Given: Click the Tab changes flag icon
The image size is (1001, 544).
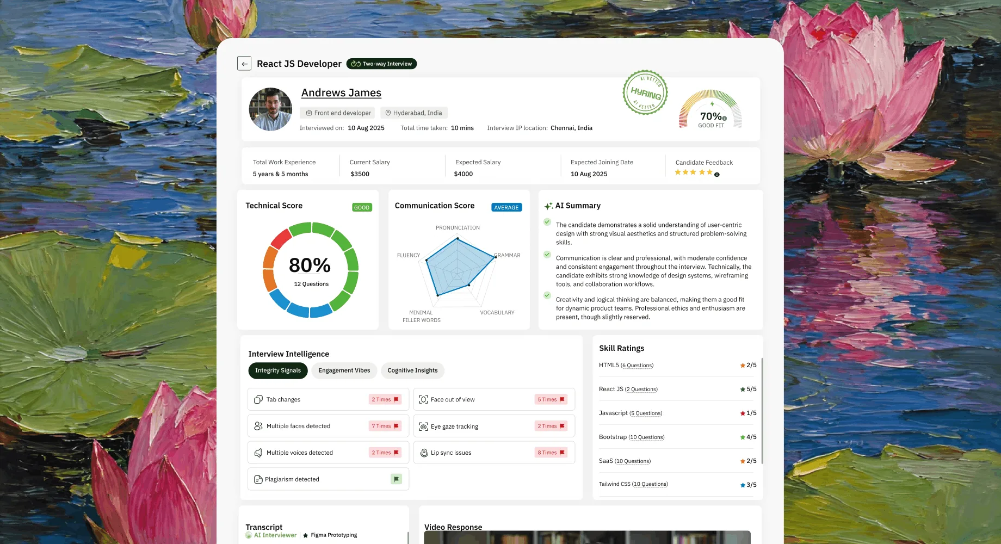Looking at the screenshot, I should coord(396,399).
